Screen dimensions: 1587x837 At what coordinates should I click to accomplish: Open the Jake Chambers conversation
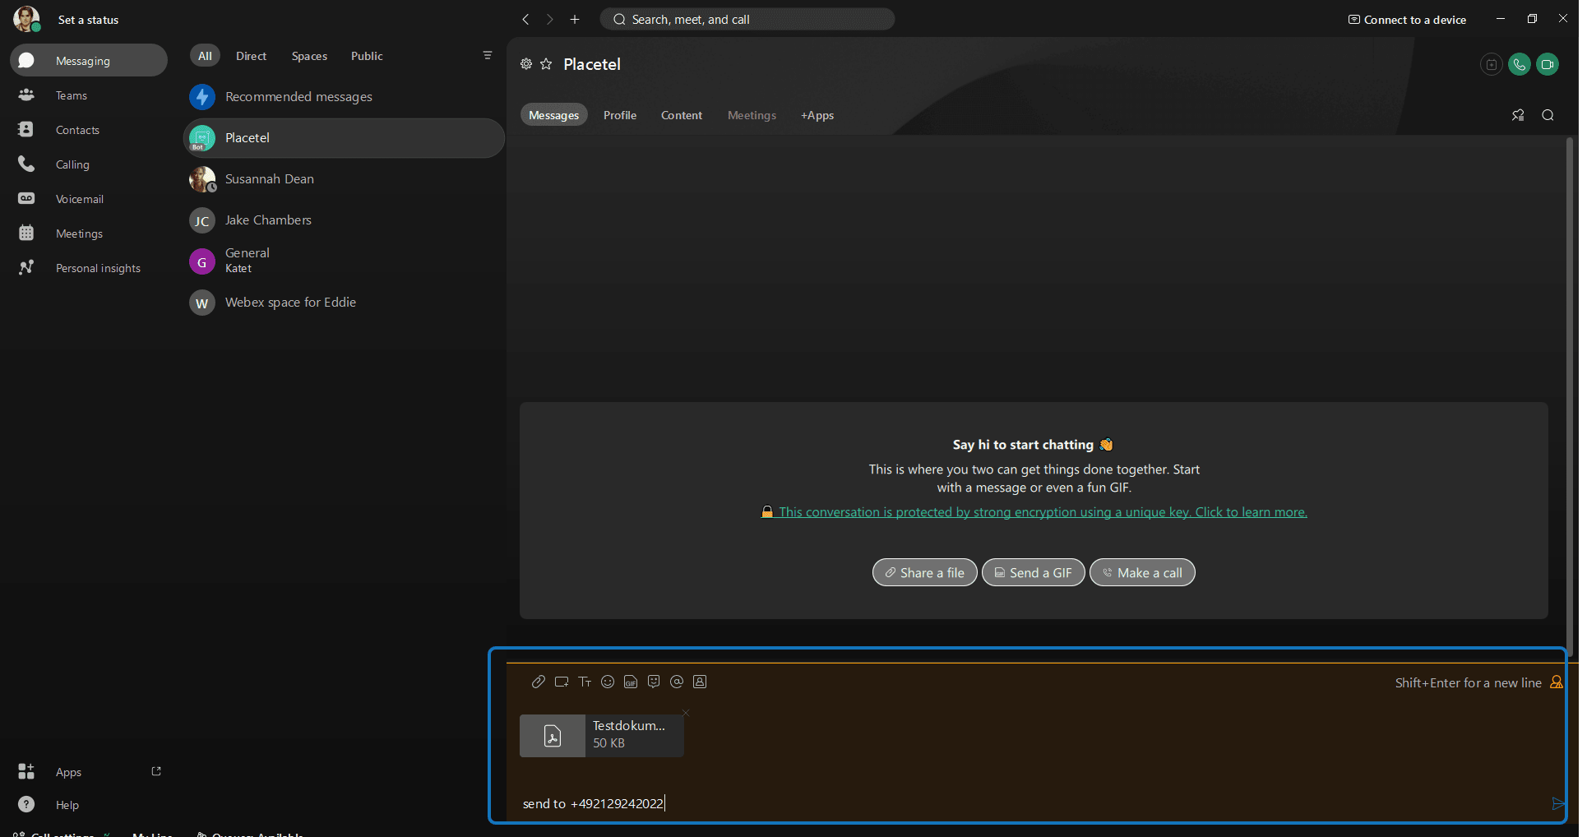[344, 220]
